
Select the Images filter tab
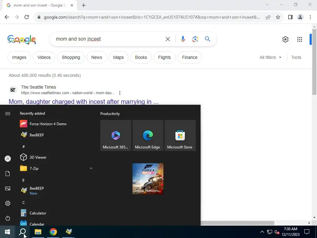(19, 57)
